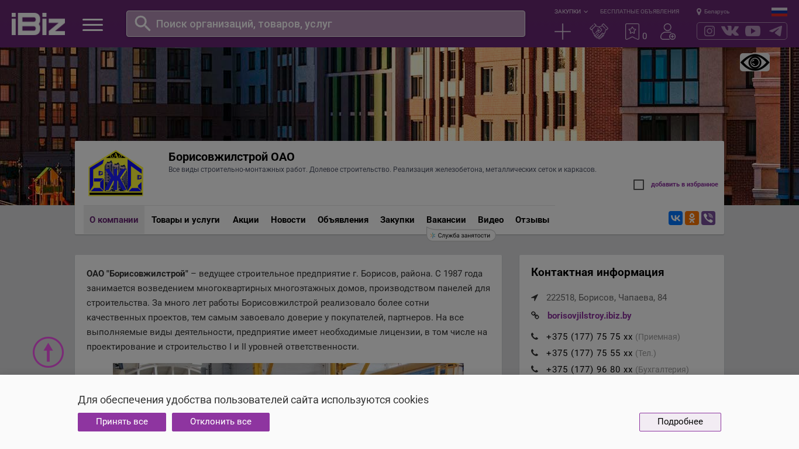This screenshot has height=449, width=799.
Task: Click the plus add icon in header
Action: pos(563,32)
